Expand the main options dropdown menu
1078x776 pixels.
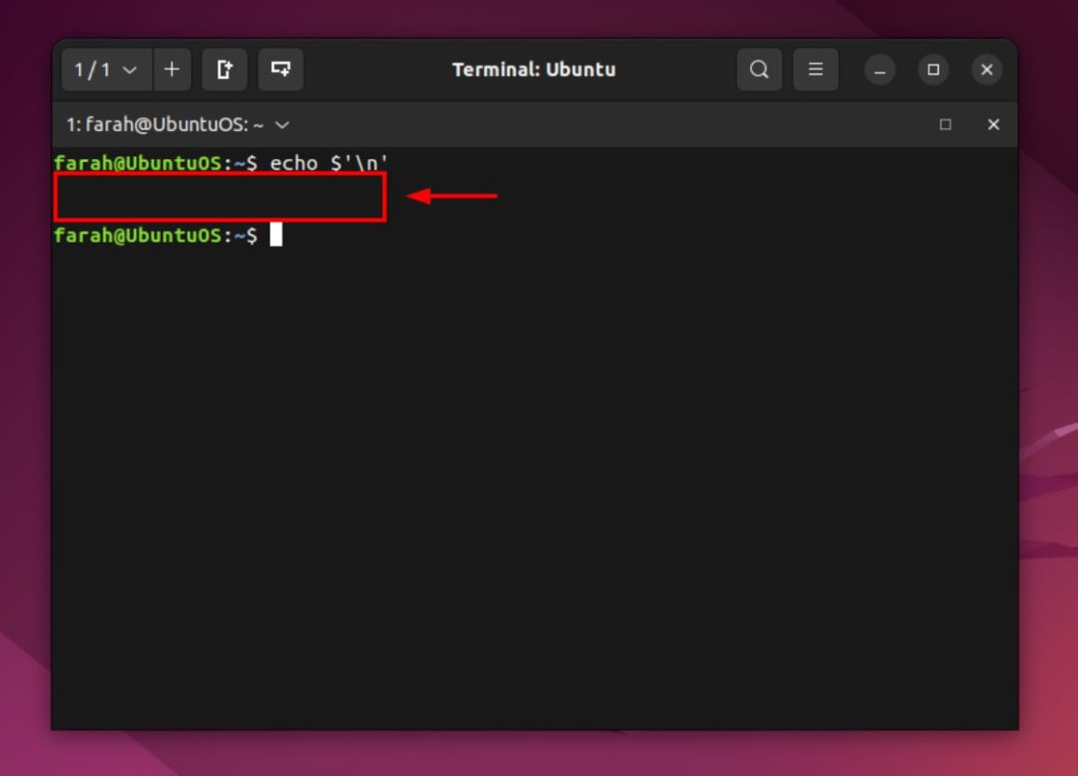815,70
